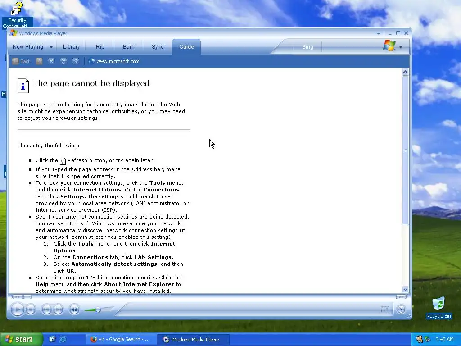Open the Sync tab

(158, 47)
